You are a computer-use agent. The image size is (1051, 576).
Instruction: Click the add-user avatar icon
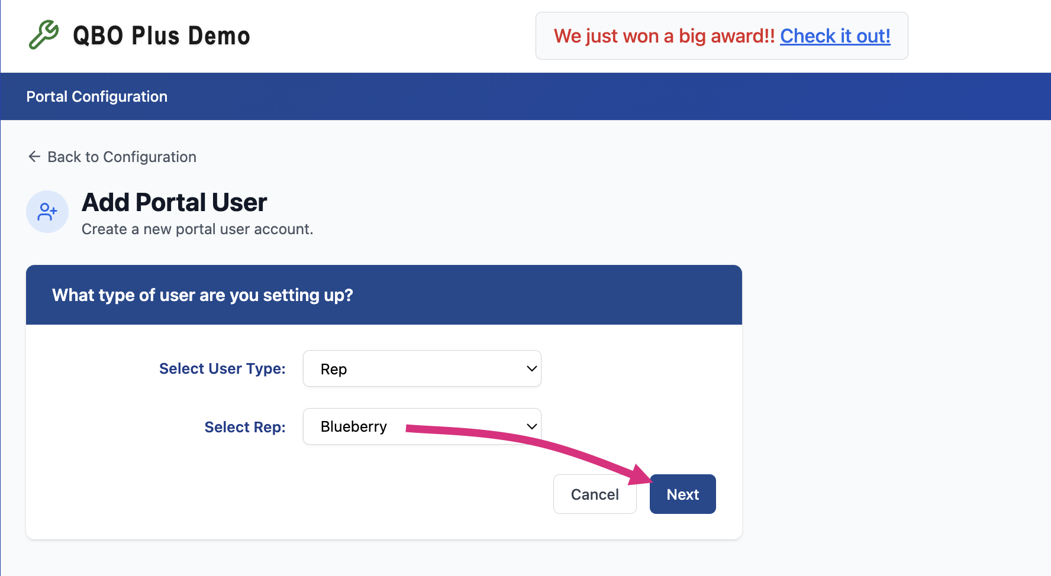(47, 212)
